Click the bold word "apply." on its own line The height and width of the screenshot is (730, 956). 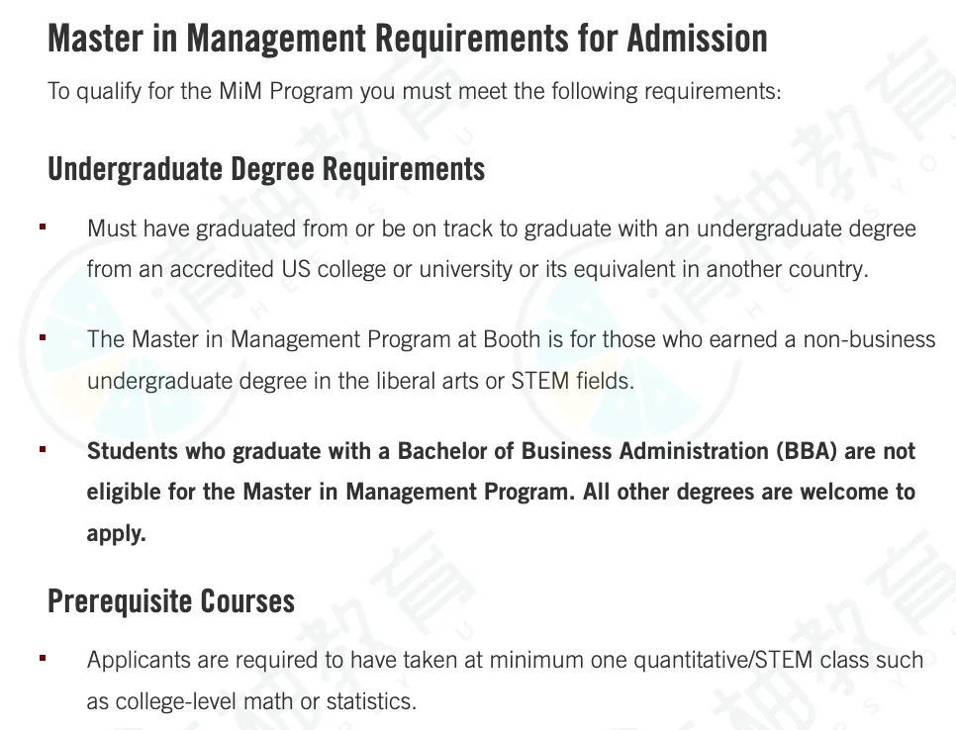(x=116, y=534)
